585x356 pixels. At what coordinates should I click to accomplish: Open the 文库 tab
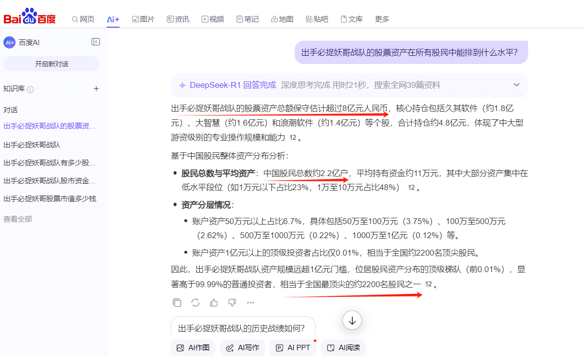tap(352, 19)
